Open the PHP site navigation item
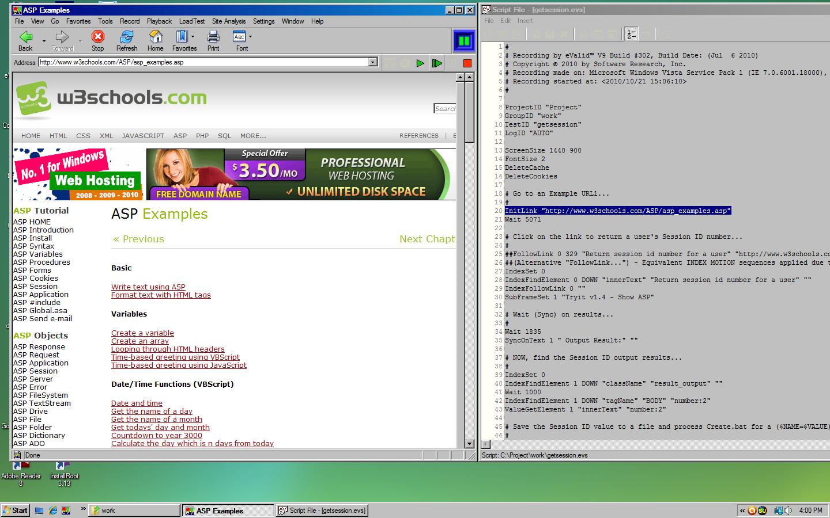The image size is (830, 518). pos(202,136)
